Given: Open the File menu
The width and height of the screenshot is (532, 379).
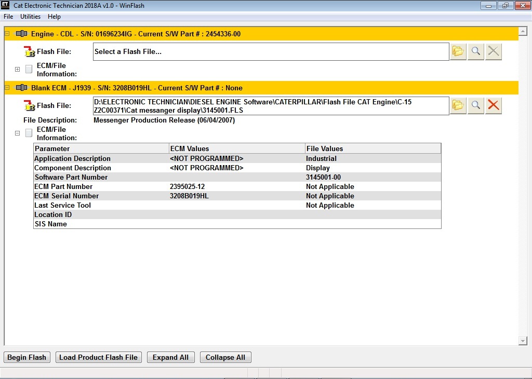Looking at the screenshot, I should [x=8, y=17].
